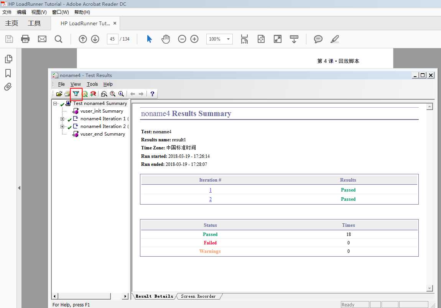
Task: Open the zoom level 100% dropdown
Action: 228,39
